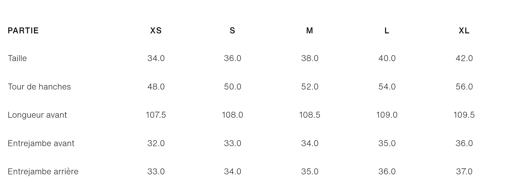This screenshot has height=190, width=514.
Task: Click Tour de hanches value 48.0 for XS
Action: (x=156, y=86)
